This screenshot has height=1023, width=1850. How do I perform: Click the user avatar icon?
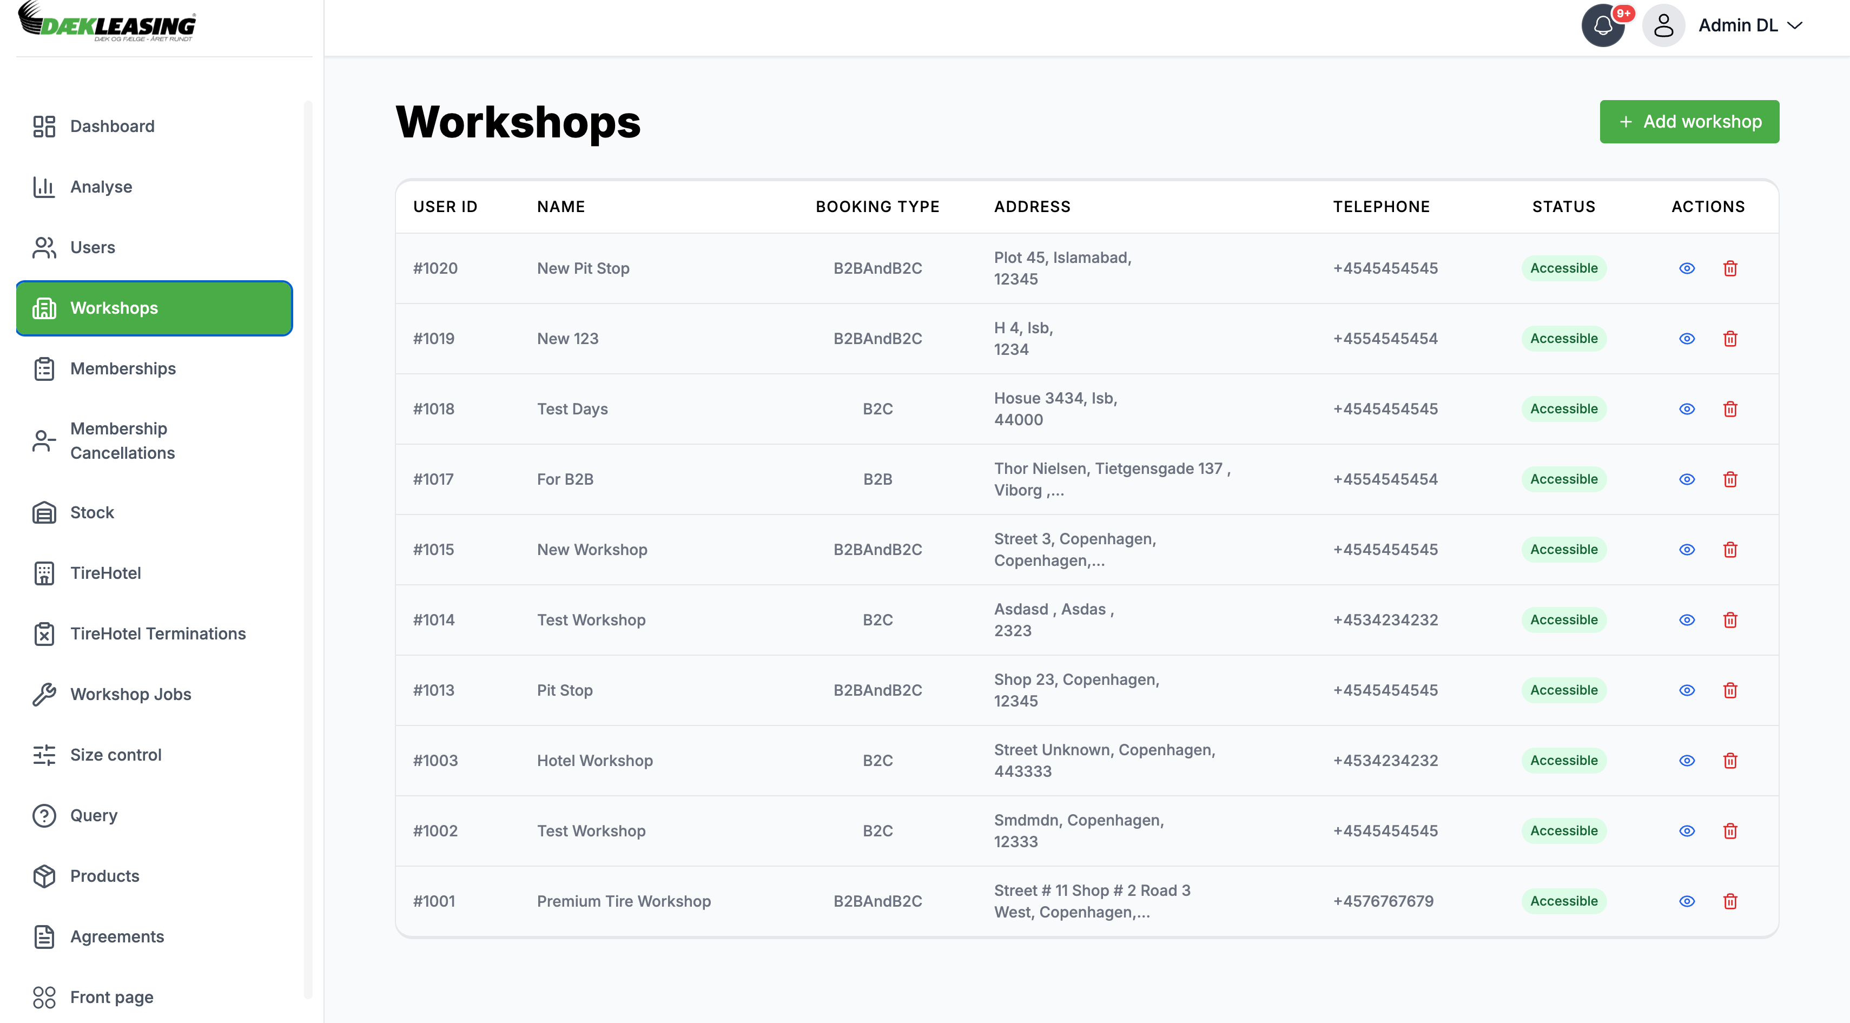(1663, 26)
